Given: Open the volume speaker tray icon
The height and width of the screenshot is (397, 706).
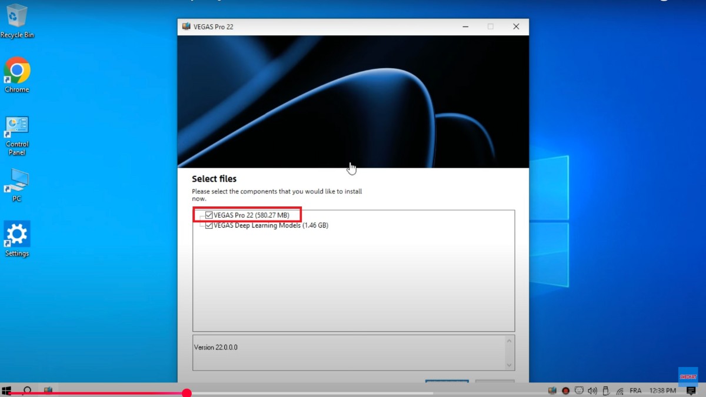Looking at the screenshot, I should [x=592, y=391].
